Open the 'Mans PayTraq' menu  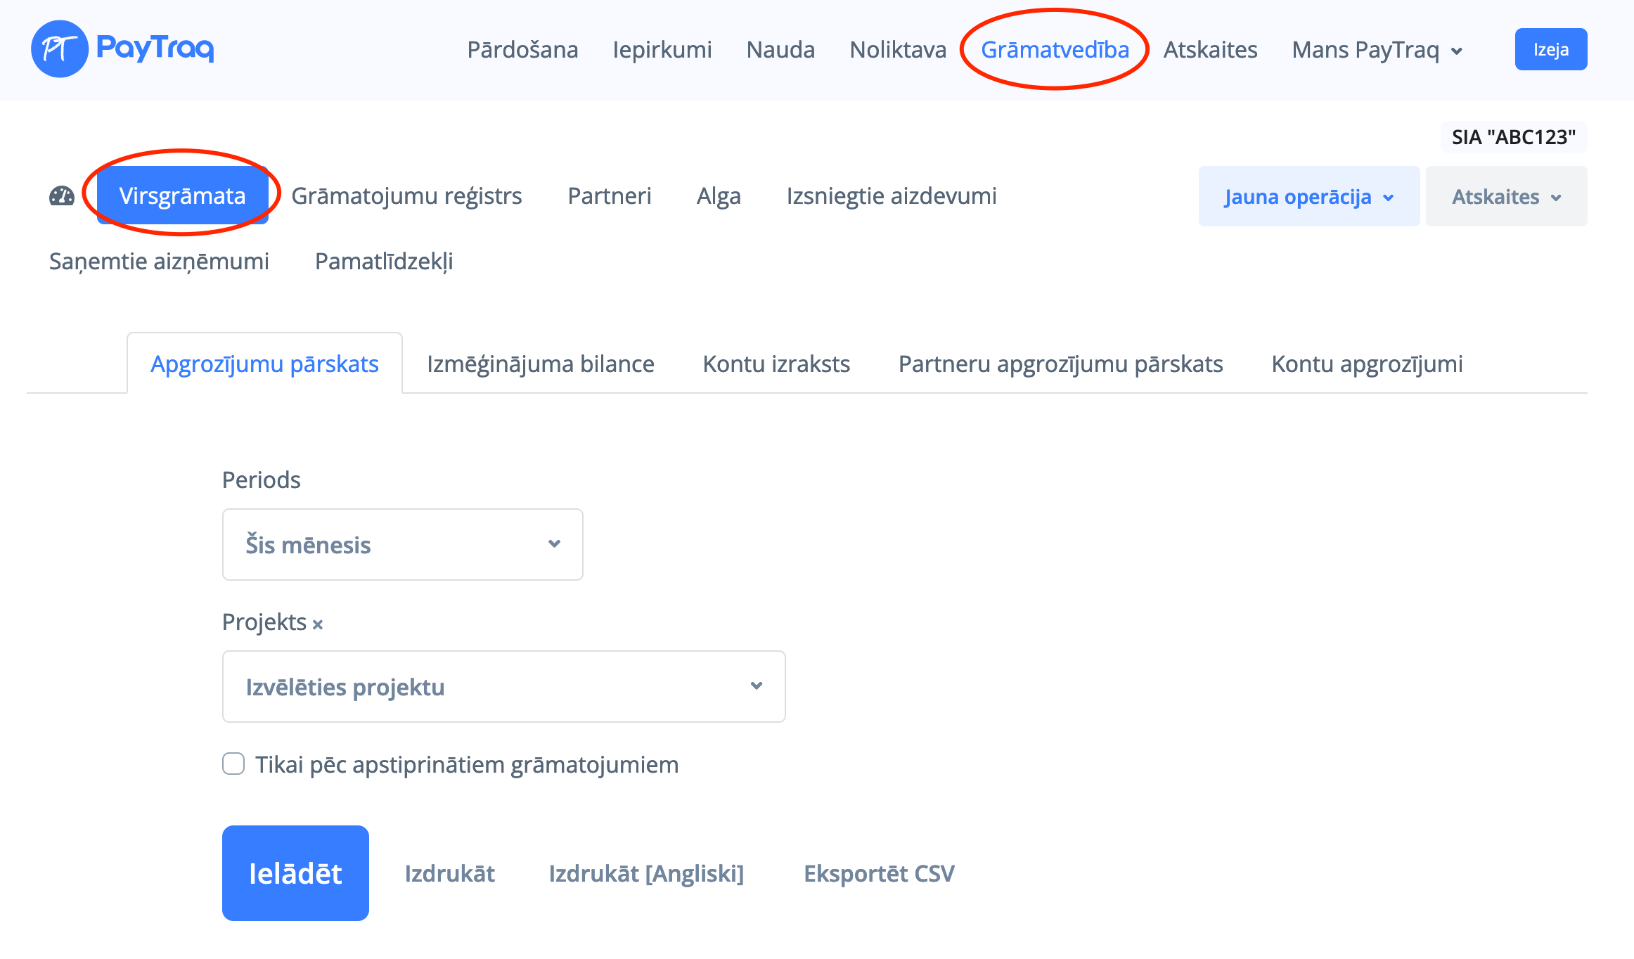(1377, 50)
